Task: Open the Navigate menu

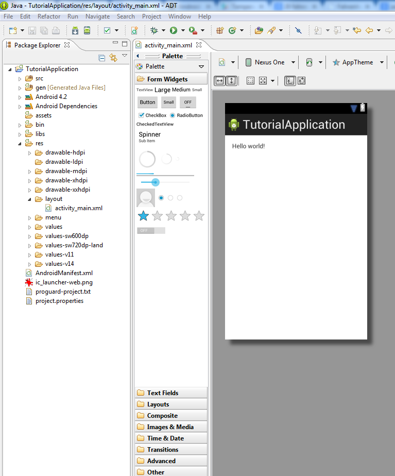Action: coord(98,16)
